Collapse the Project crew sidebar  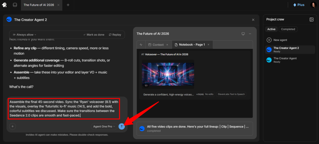click(312, 19)
